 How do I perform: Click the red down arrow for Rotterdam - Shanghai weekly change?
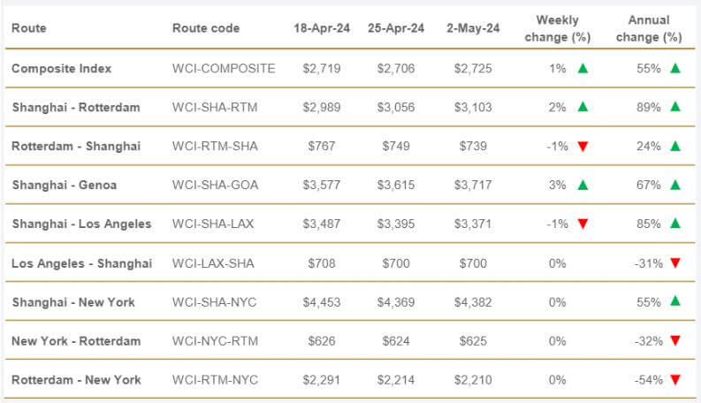tap(583, 146)
